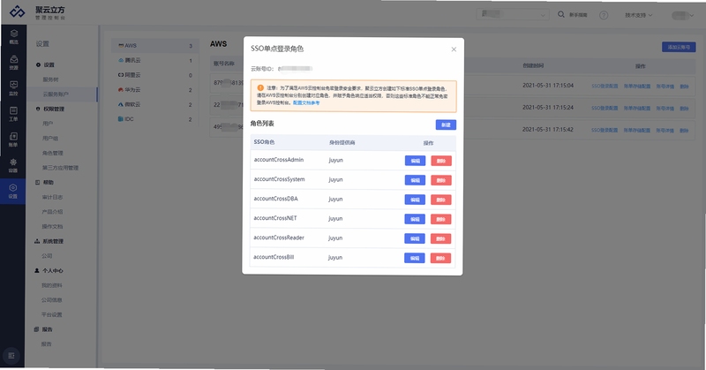Edit the accountCrossDBA role
Image resolution: width=706 pixels, height=370 pixels.
[x=415, y=200]
